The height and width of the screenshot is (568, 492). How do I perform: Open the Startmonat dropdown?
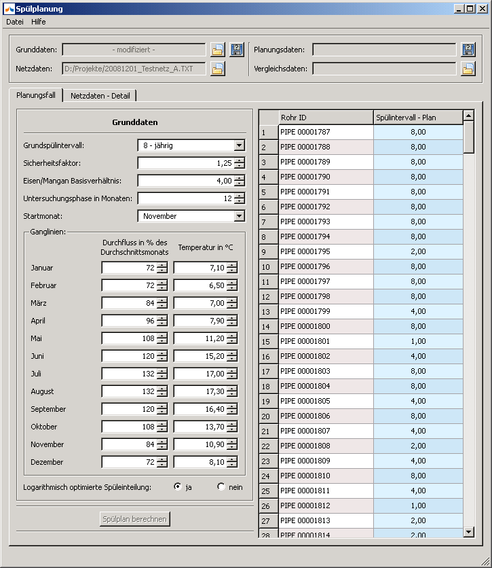(x=239, y=216)
